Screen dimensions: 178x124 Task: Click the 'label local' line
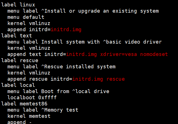[18, 85]
